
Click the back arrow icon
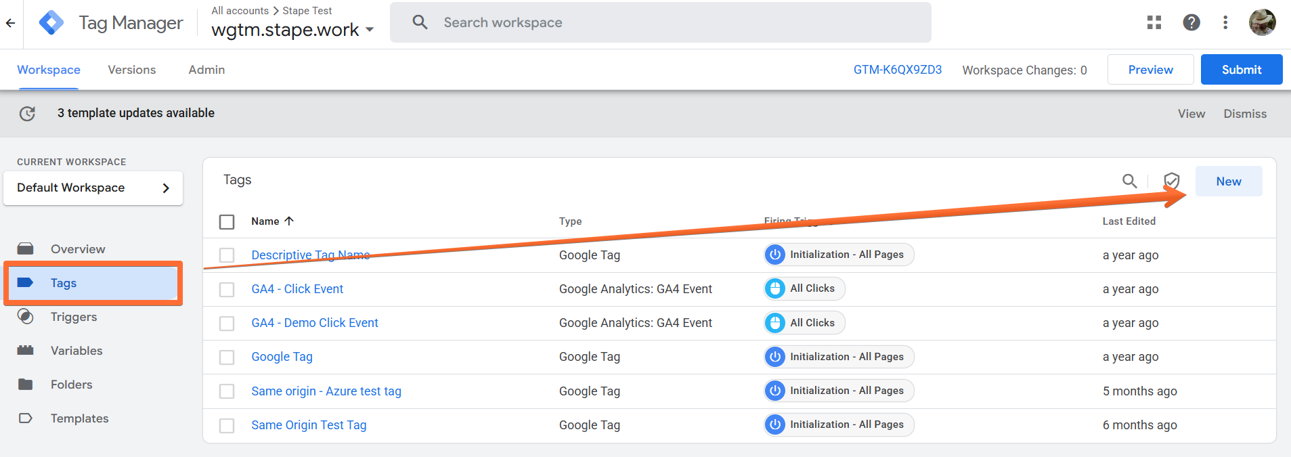[10, 23]
